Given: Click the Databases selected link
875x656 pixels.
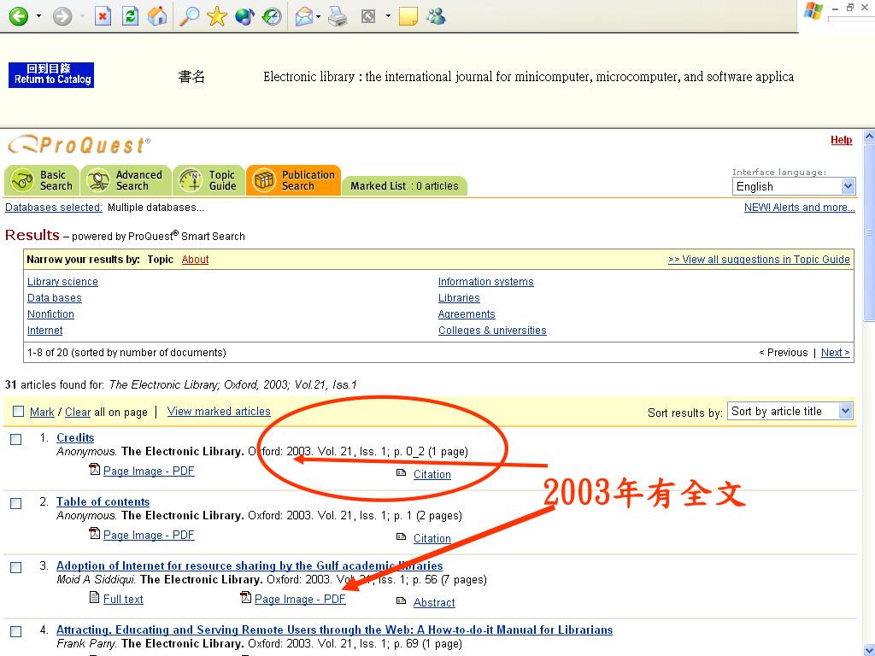Looking at the screenshot, I should coord(54,208).
